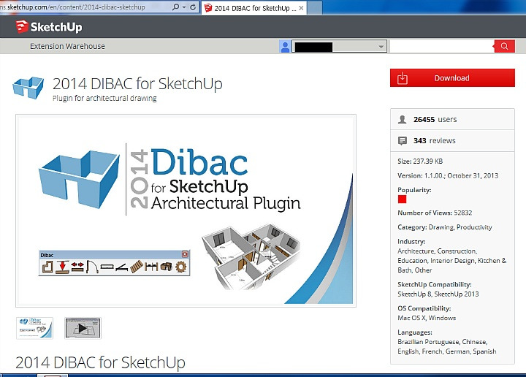Click the reviews speech bubble icon
The width and height of the screenshot is (526, 377).
pyautogui.click(x=403, y=141)
